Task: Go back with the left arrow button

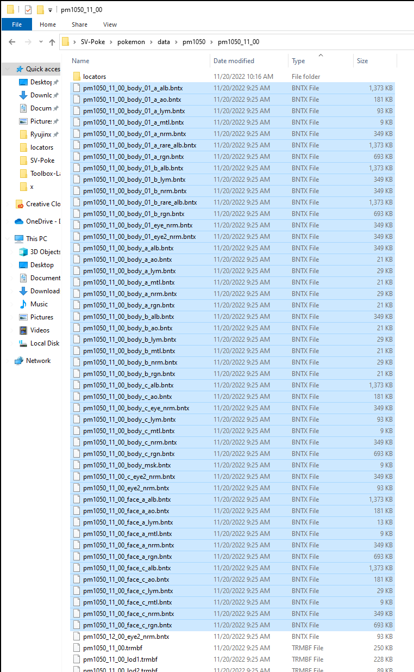Action: tap(12, 42)
